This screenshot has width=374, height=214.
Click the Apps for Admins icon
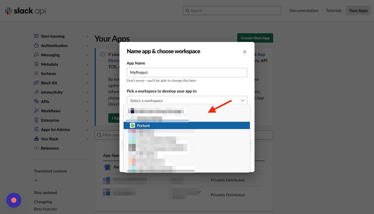36,129
